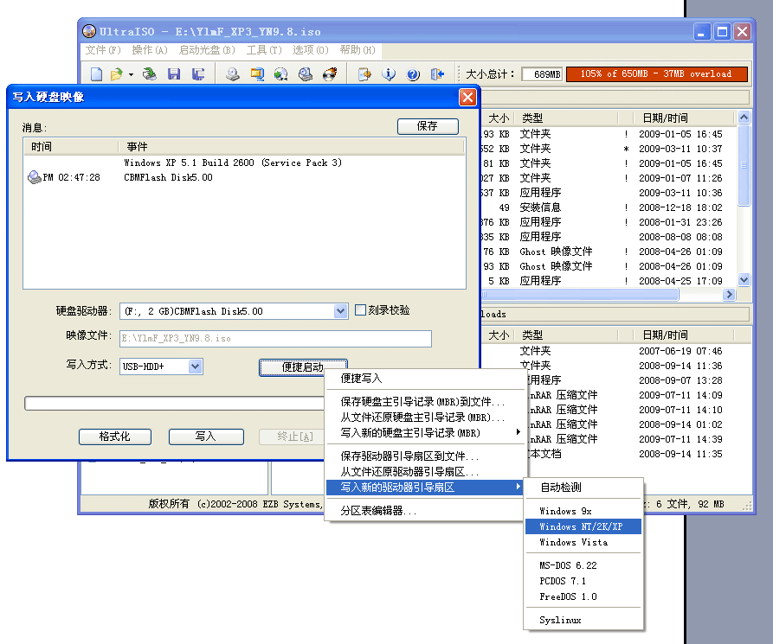
Task: Open the 选项(O) menu
Action: tap(310, 50)
